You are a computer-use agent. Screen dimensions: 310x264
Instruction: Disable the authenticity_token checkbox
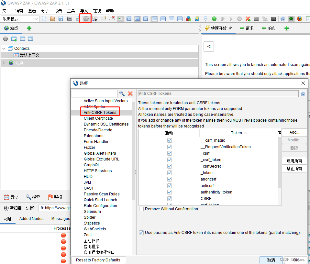[x=170, y=192]
